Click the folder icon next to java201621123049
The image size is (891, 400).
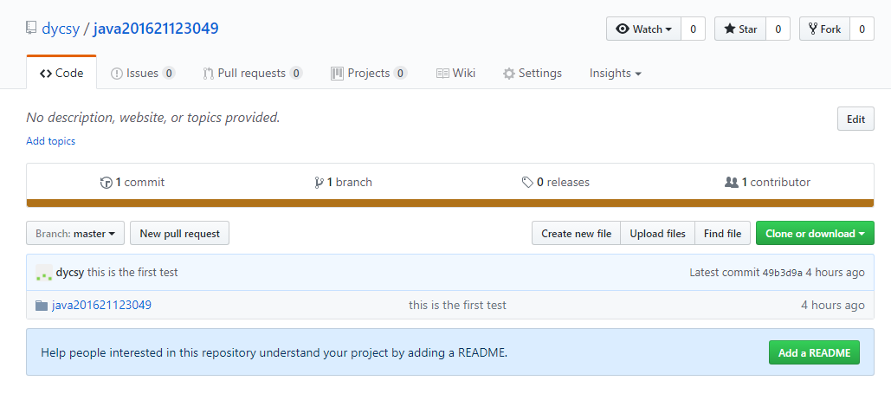click(42, 306)
